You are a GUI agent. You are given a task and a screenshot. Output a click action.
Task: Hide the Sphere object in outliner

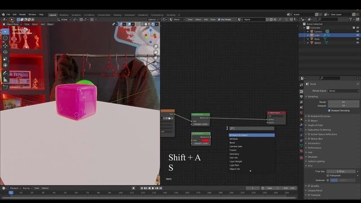coord(358,43)
